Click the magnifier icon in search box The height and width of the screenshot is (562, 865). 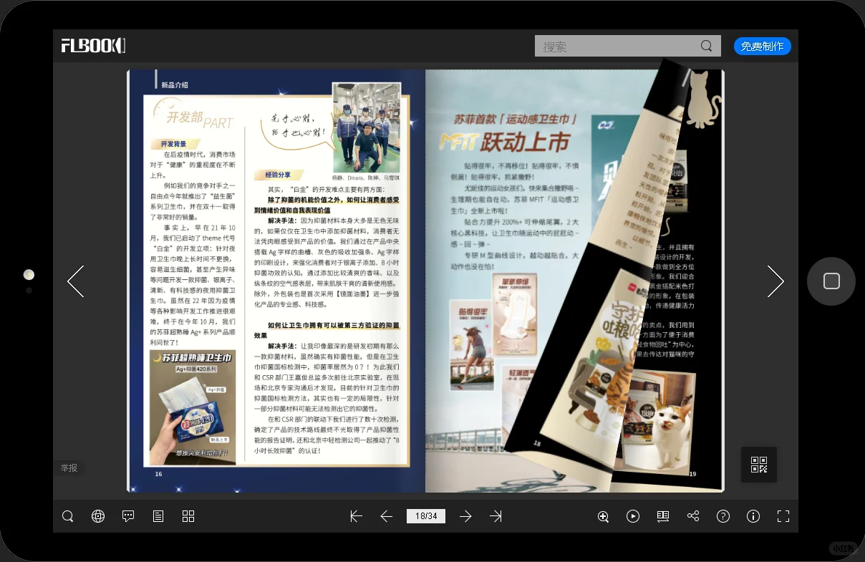pyautogui.click(x=707, y=47)
